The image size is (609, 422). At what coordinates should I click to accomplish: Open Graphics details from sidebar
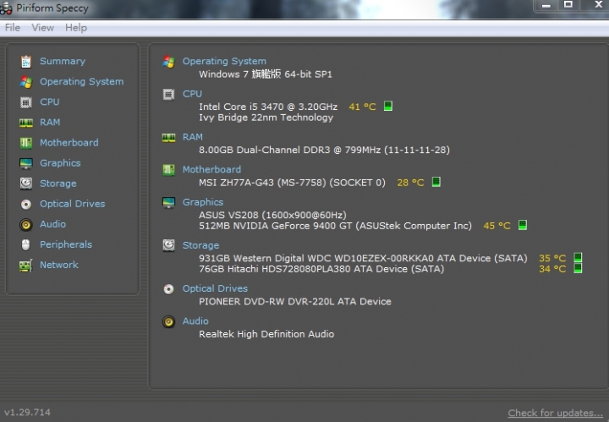click(60, 163)
